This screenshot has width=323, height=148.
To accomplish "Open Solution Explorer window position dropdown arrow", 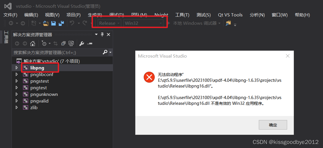I will pyautogui.click(x=96, y=35).
